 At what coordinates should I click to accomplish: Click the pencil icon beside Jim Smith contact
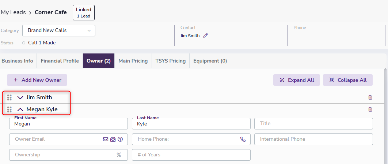pos(205,36)
